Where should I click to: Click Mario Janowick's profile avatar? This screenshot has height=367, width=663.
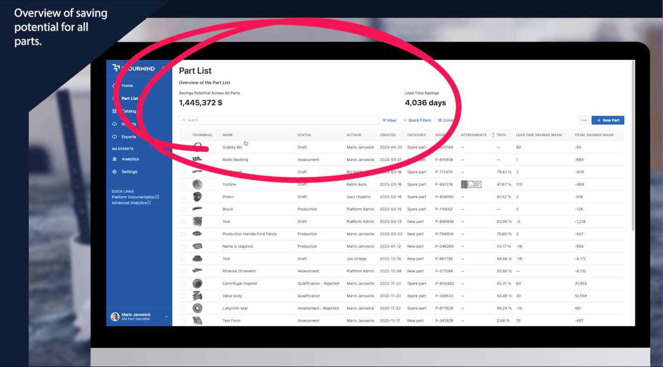click(x=115, y=317)
